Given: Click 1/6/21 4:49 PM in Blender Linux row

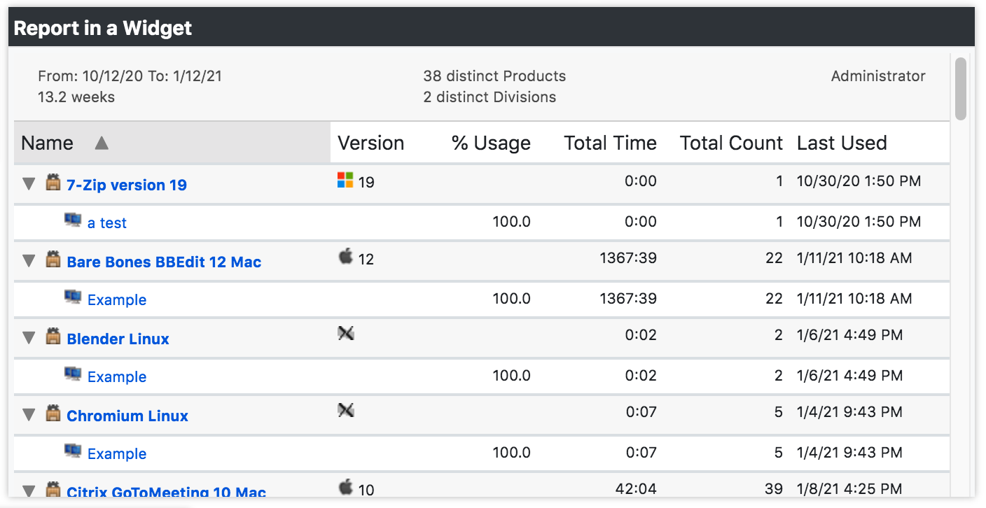Looking at the screenshot, I should click(x=849, y=335).
